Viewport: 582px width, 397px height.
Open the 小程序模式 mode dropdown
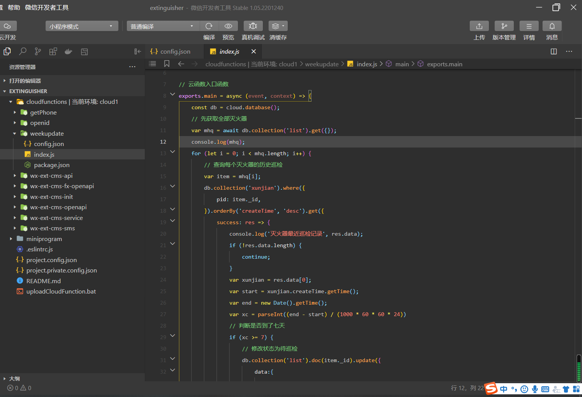(x=82, y=26)
